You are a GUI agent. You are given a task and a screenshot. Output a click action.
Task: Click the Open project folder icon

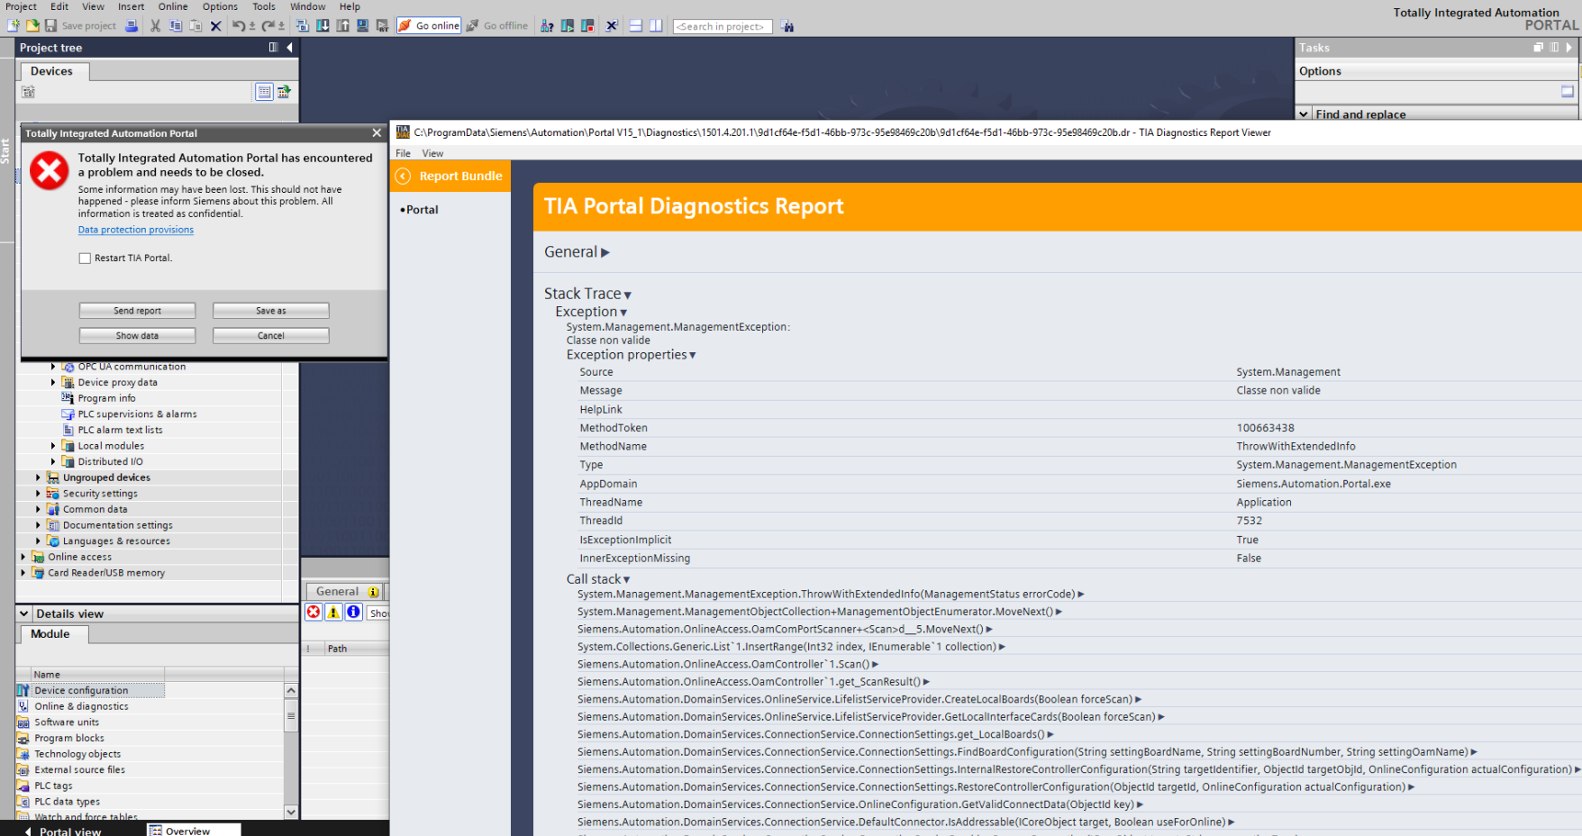coord(32,26)
